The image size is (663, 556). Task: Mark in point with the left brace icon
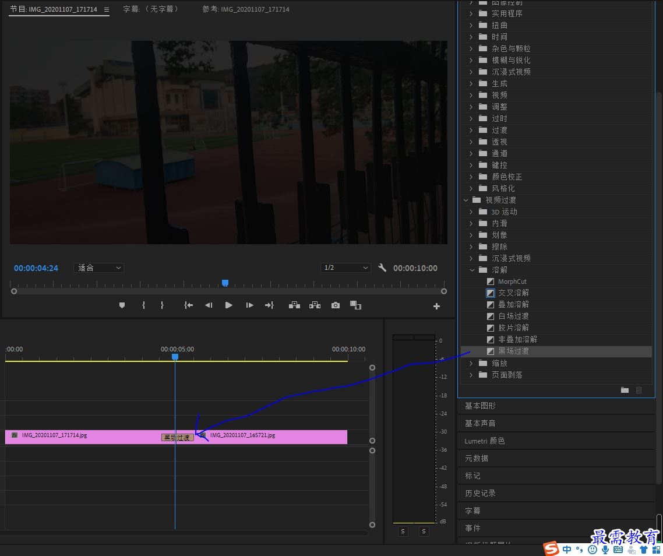[x=144, y=305]
